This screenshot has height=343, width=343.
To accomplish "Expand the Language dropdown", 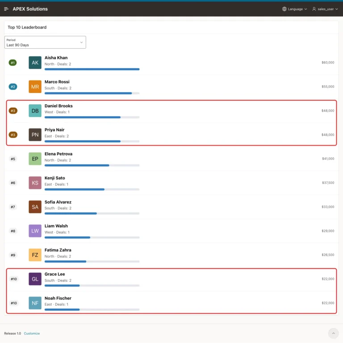I will tap(295, 9).
